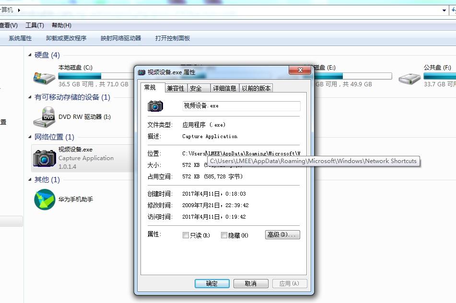Select the 华为手机助手 label
This screenshot has height=303, width=456.
click(x=76, y=199)
